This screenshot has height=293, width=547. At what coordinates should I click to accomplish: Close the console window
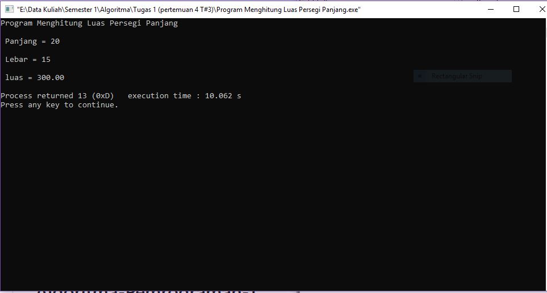tap(542, 10)
